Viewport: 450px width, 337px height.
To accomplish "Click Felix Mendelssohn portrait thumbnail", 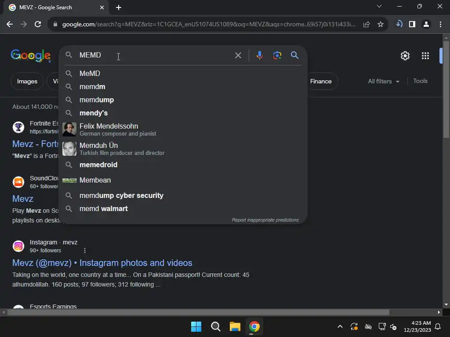I will [x=69, y=129].
